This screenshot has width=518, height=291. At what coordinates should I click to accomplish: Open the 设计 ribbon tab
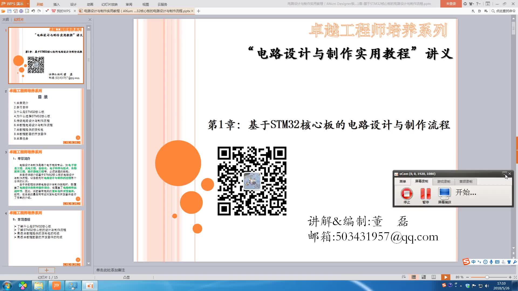[x=73, y=4]
